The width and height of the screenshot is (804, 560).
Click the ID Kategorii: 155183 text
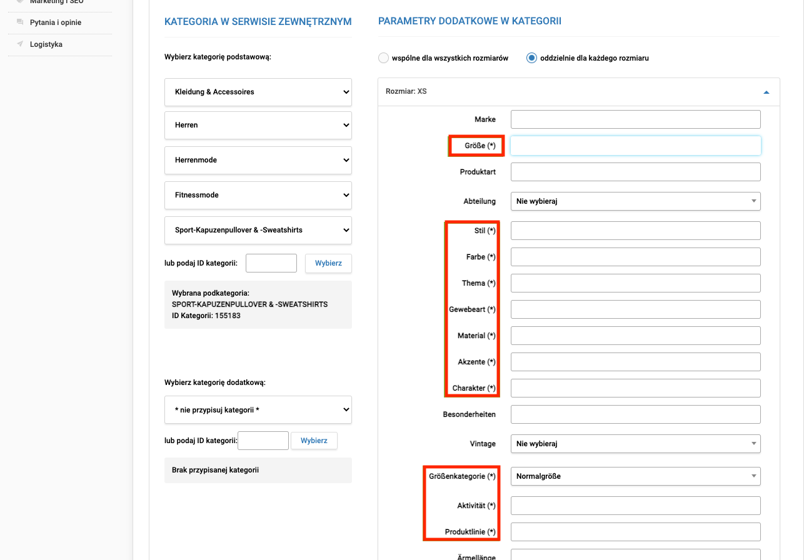(x=206, y=316)
